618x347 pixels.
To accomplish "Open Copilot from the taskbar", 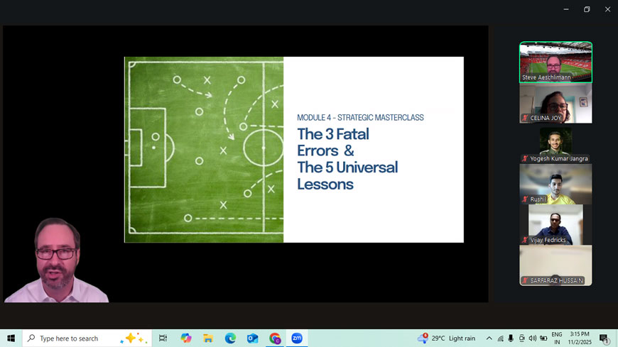I will click(186, 338).
